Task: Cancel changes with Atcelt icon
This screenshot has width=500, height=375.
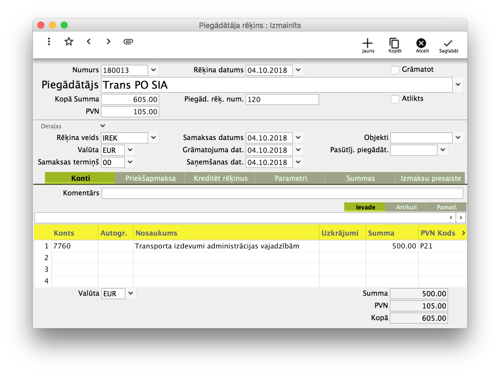Action: pos(421,45)
